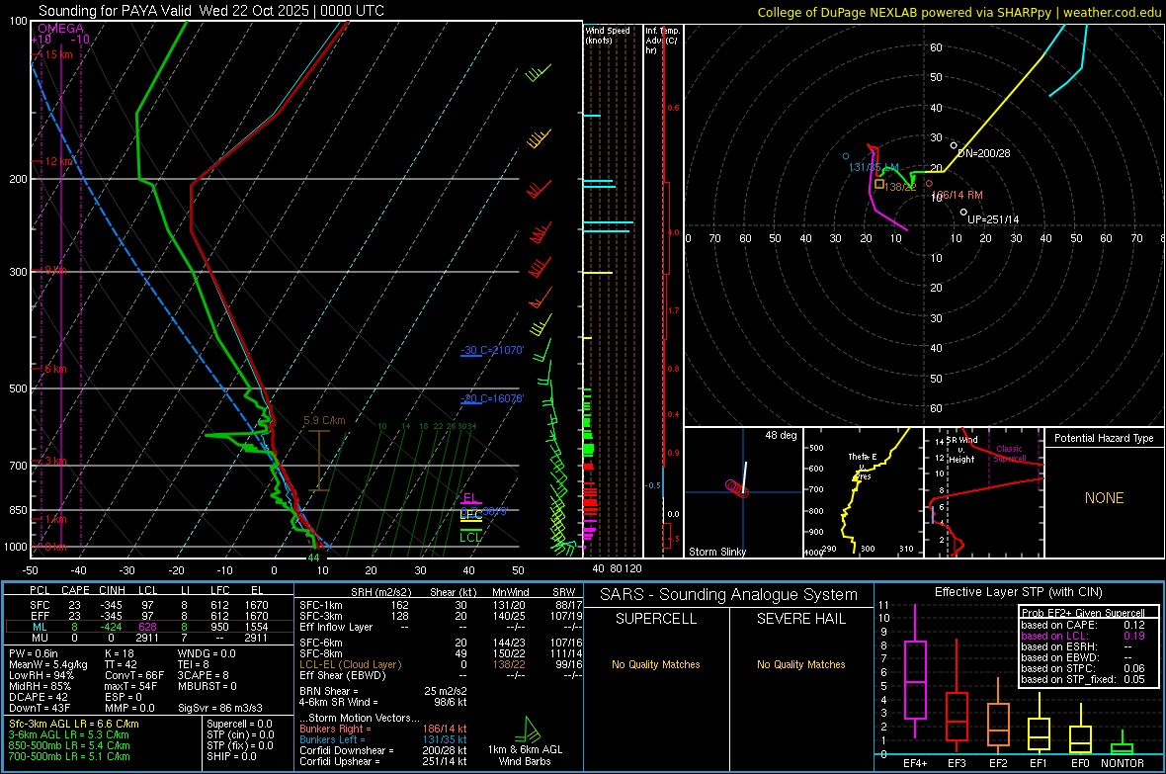
Task: Click the WNDG = 0.0 value
Action: [x=207, y=653]
